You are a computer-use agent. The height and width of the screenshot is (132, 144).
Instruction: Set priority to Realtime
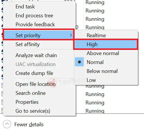coord(106,35)
